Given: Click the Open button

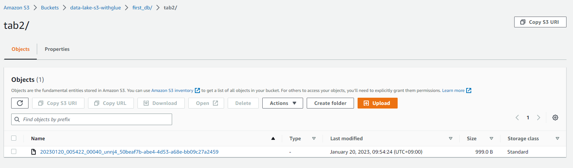Looking at the screenshot, I should pos(206,103).
